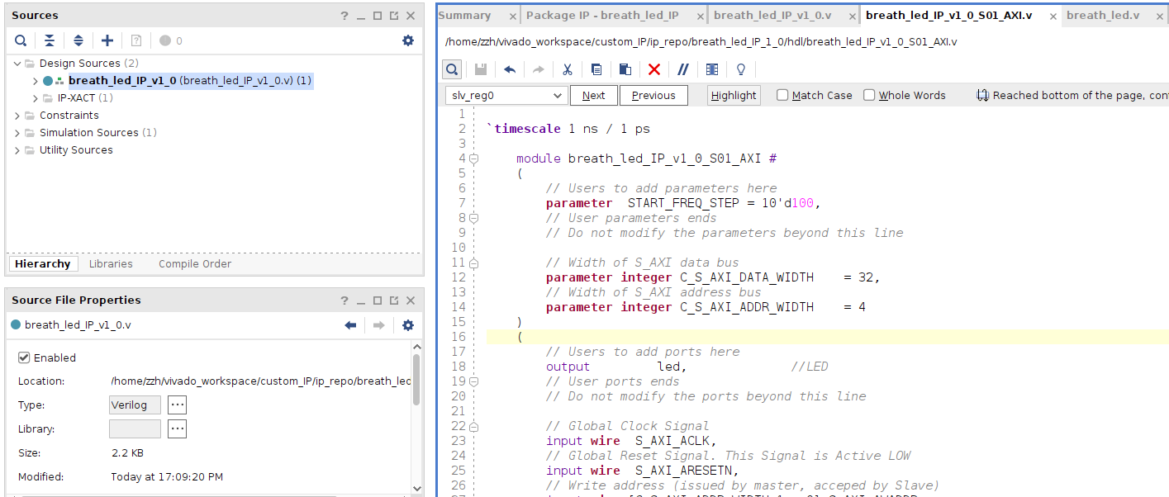Open the Library browse button
The height and width of the screenshot is (497, 1169).
(177, 429)
